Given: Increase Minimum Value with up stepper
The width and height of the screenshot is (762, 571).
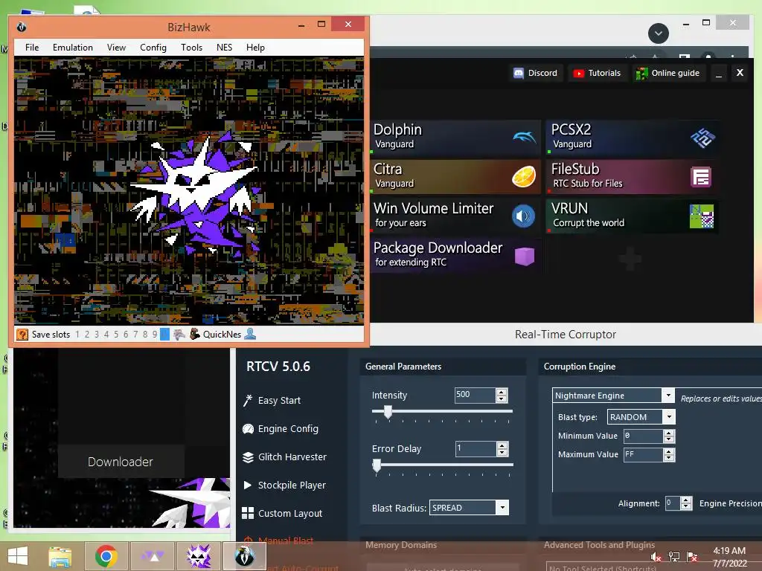Looking at the screenshot, I should (x=669, y=433).
